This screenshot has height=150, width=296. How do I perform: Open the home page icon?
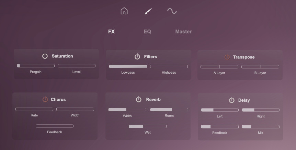coord(124,11)
